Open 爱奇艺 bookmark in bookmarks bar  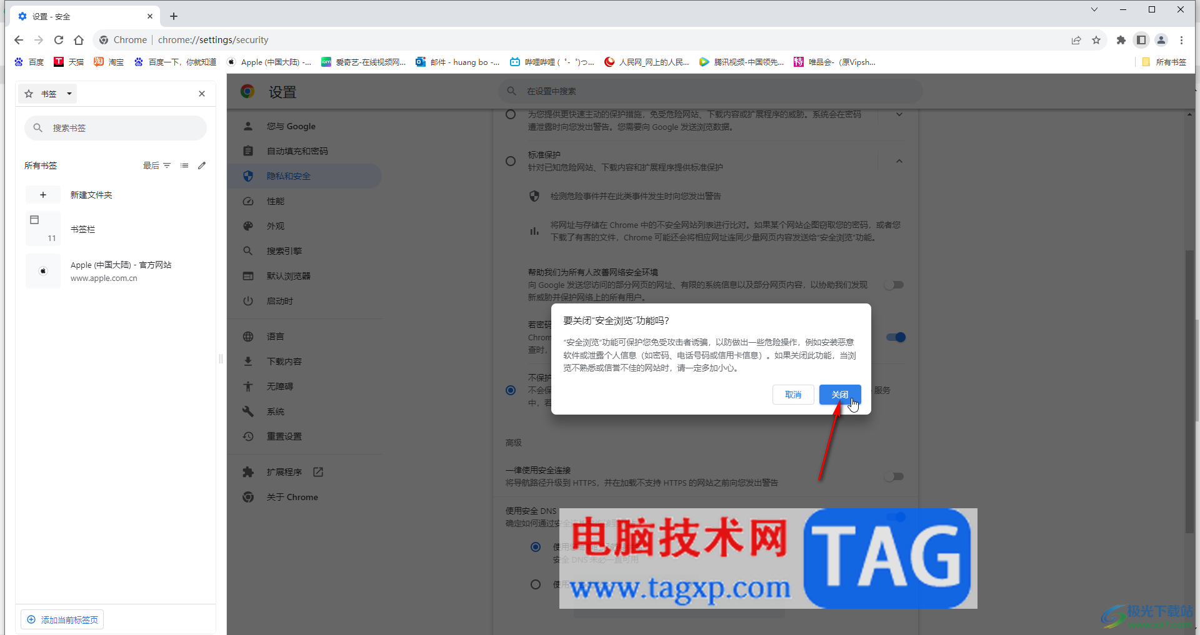point(363,62)
